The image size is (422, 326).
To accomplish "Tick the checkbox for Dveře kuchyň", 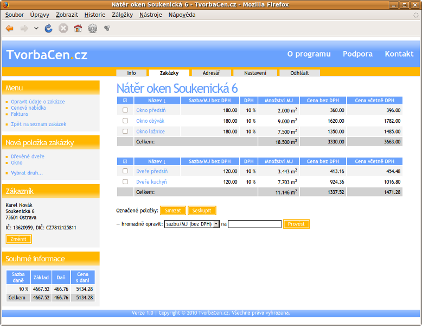I will 125,181.
